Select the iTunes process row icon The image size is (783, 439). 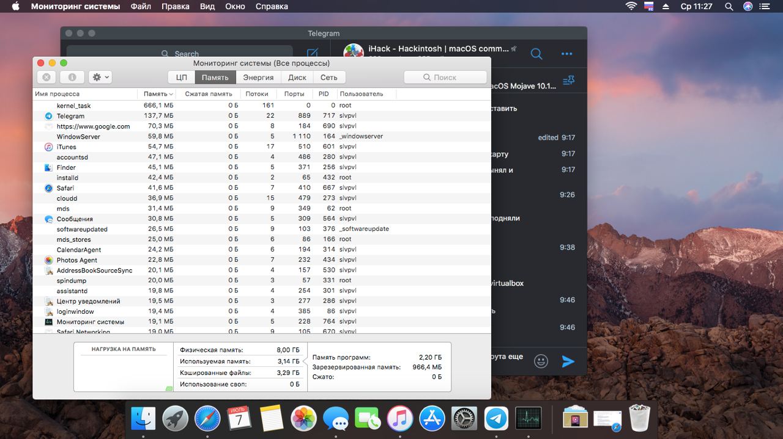coord(49,147)
